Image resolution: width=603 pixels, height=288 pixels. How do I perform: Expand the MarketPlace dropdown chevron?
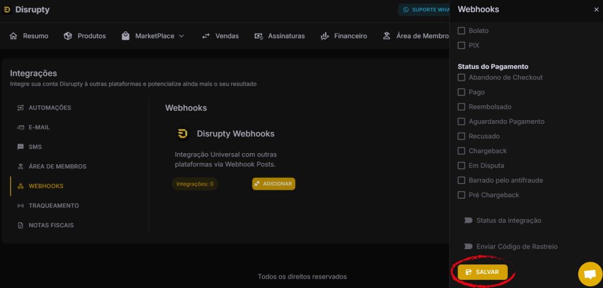tap(181, 36)
